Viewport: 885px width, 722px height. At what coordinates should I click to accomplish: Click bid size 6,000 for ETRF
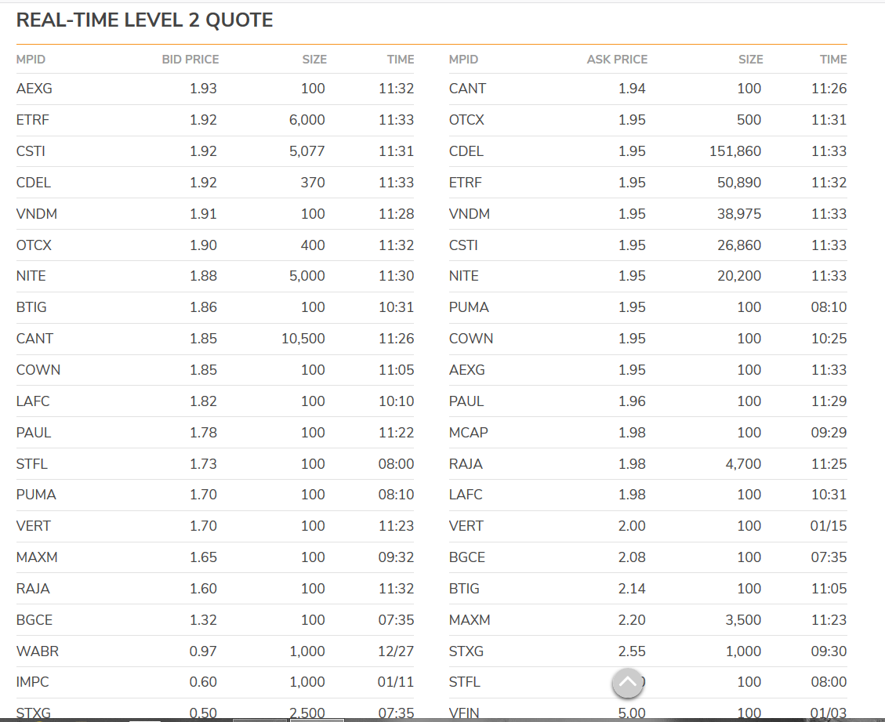(x=307, y=120)
